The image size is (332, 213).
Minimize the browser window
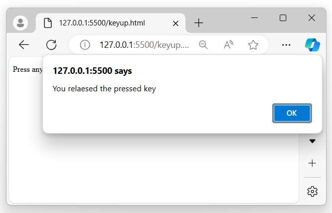255,18
